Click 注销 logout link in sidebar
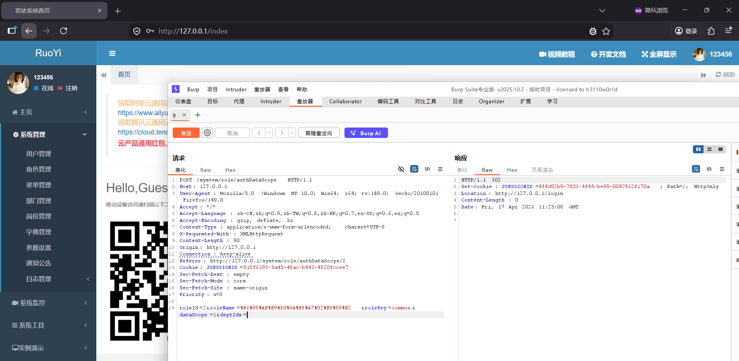This screenshot has width=739, height=361. [67, 88]
